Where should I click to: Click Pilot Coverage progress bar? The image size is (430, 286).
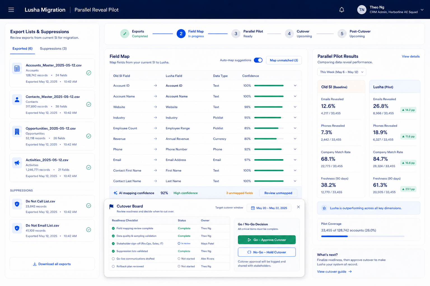tap(363, 236)
